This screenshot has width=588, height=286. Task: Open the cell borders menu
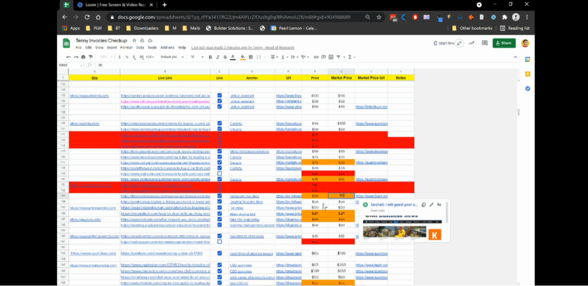[x=250, y=57]
